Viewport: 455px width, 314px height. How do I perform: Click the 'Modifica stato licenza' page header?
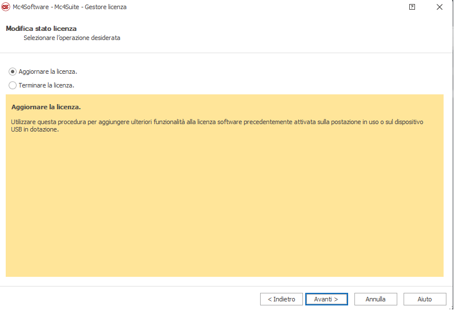(x=41, y=28)
